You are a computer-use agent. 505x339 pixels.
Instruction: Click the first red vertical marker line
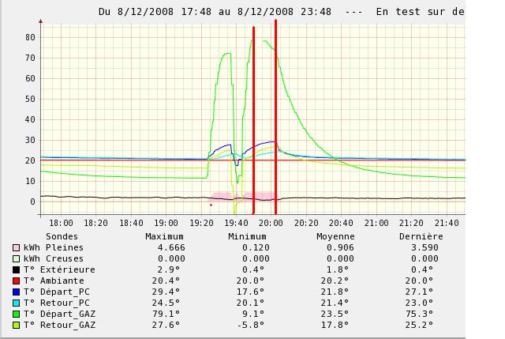(253, 119)
